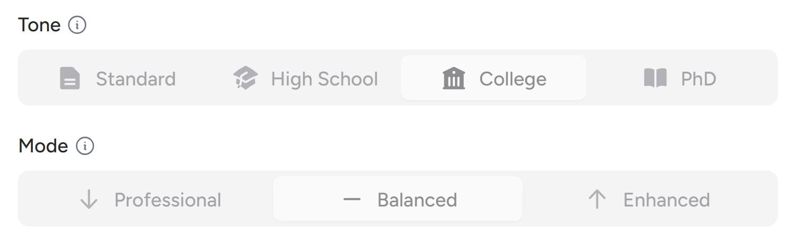
Task: Click the info icon next to Tone
Action: pyautogui.click(x=77, y=25)
